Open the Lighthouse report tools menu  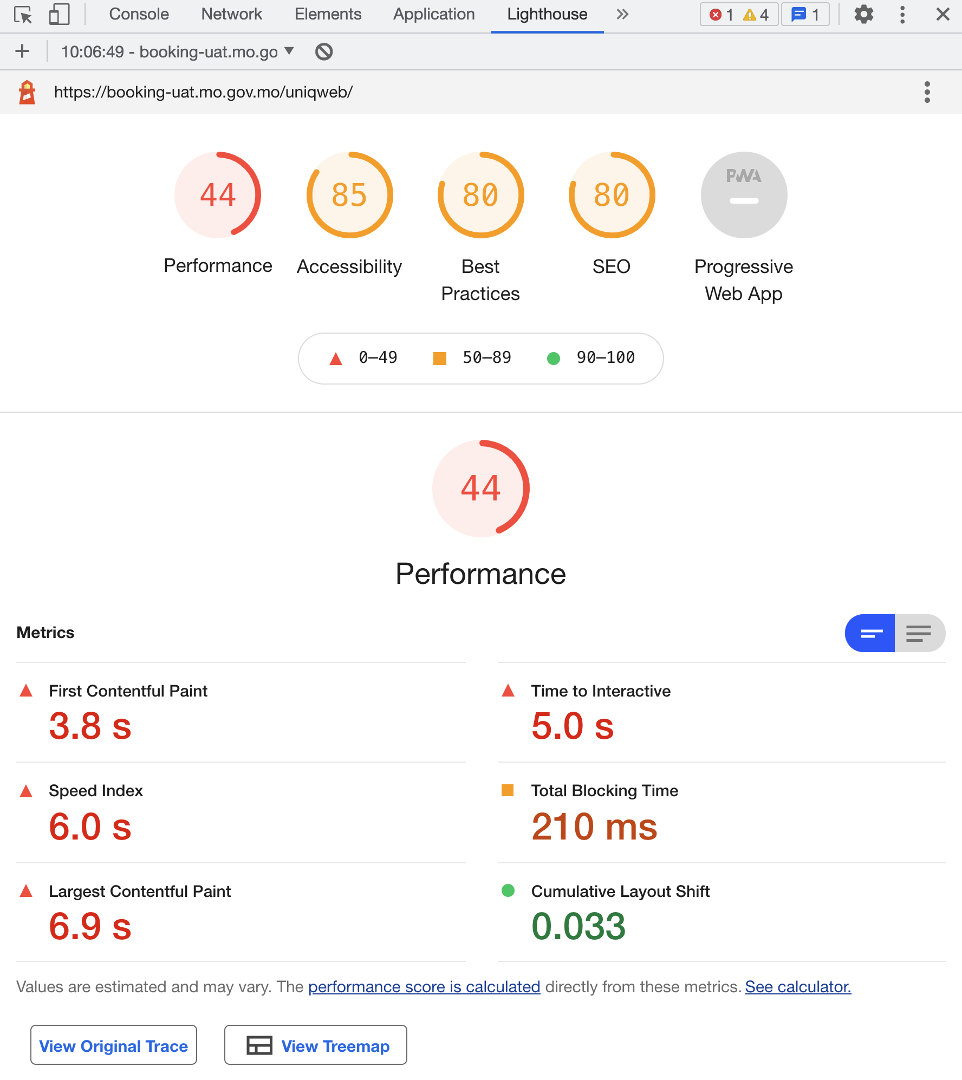point(927,92)
